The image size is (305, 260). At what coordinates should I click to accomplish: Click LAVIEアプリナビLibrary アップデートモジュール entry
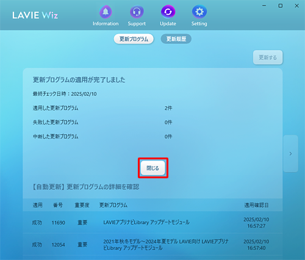[x=146, y=222]
